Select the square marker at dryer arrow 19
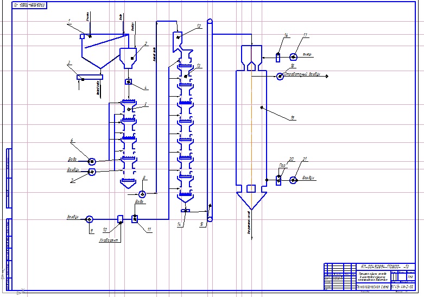Image resolution: width=424 pixels, height=297 pixels. 262,108
